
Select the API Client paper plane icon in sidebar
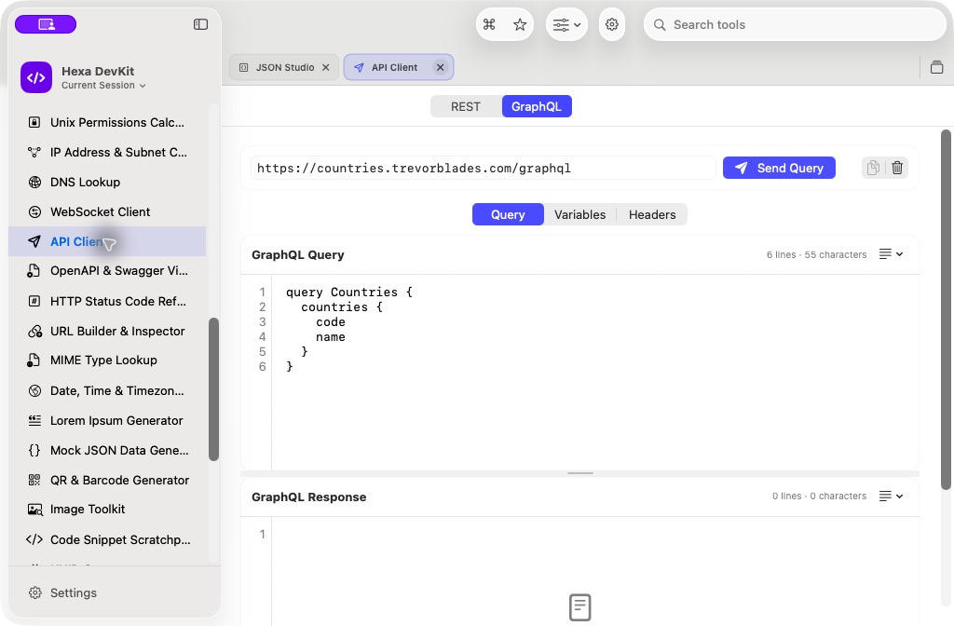click(34, 241)
